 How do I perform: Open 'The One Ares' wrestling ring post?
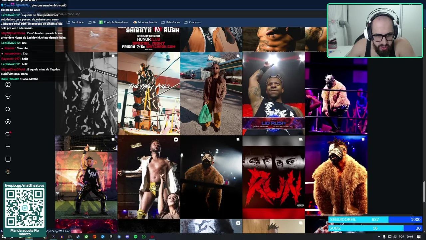coord(148,94)
